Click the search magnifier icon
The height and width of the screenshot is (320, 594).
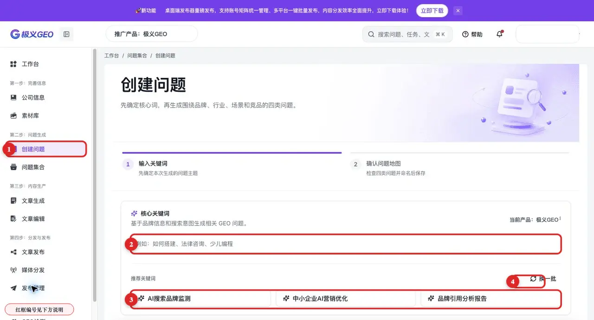(371, 34)
